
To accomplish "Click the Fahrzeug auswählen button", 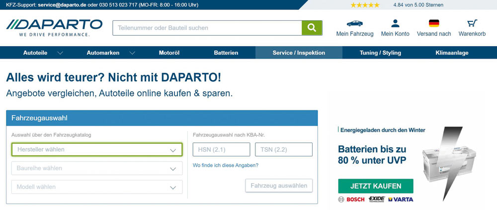I will (x=279, y=186).
